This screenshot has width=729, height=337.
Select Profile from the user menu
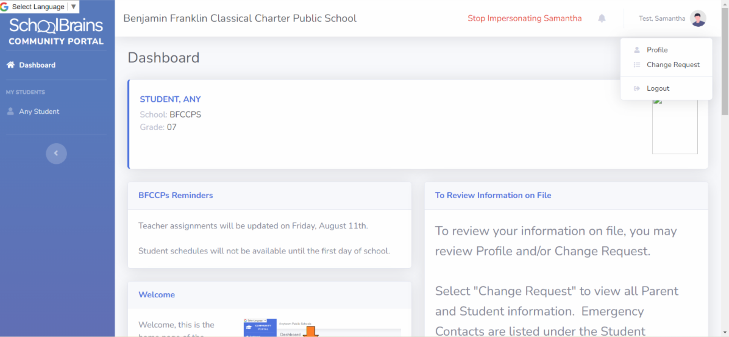click(657, 50)
